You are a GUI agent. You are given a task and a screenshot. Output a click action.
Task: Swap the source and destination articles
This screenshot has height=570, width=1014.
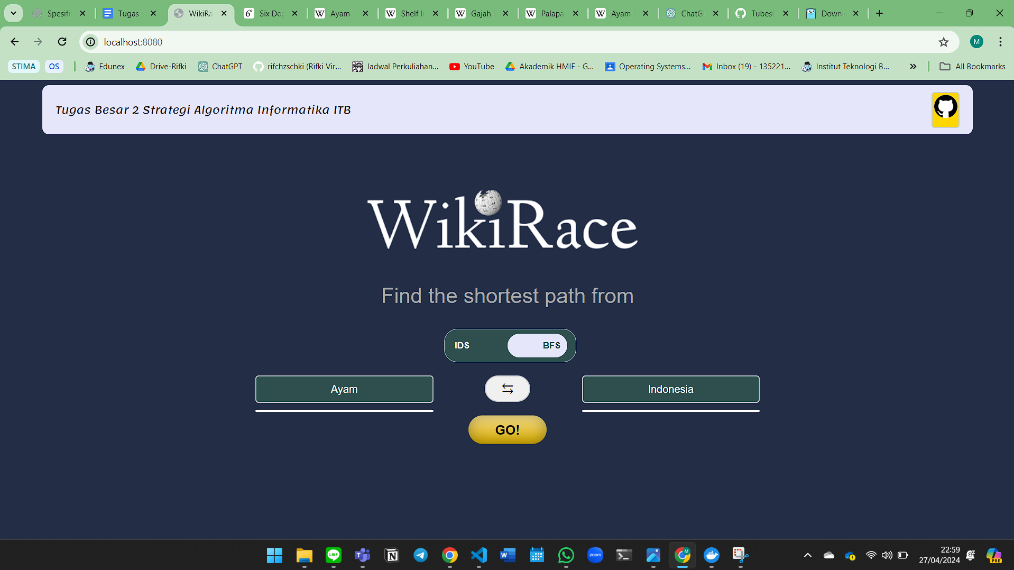pyautogui.click(x=507, y=389)
